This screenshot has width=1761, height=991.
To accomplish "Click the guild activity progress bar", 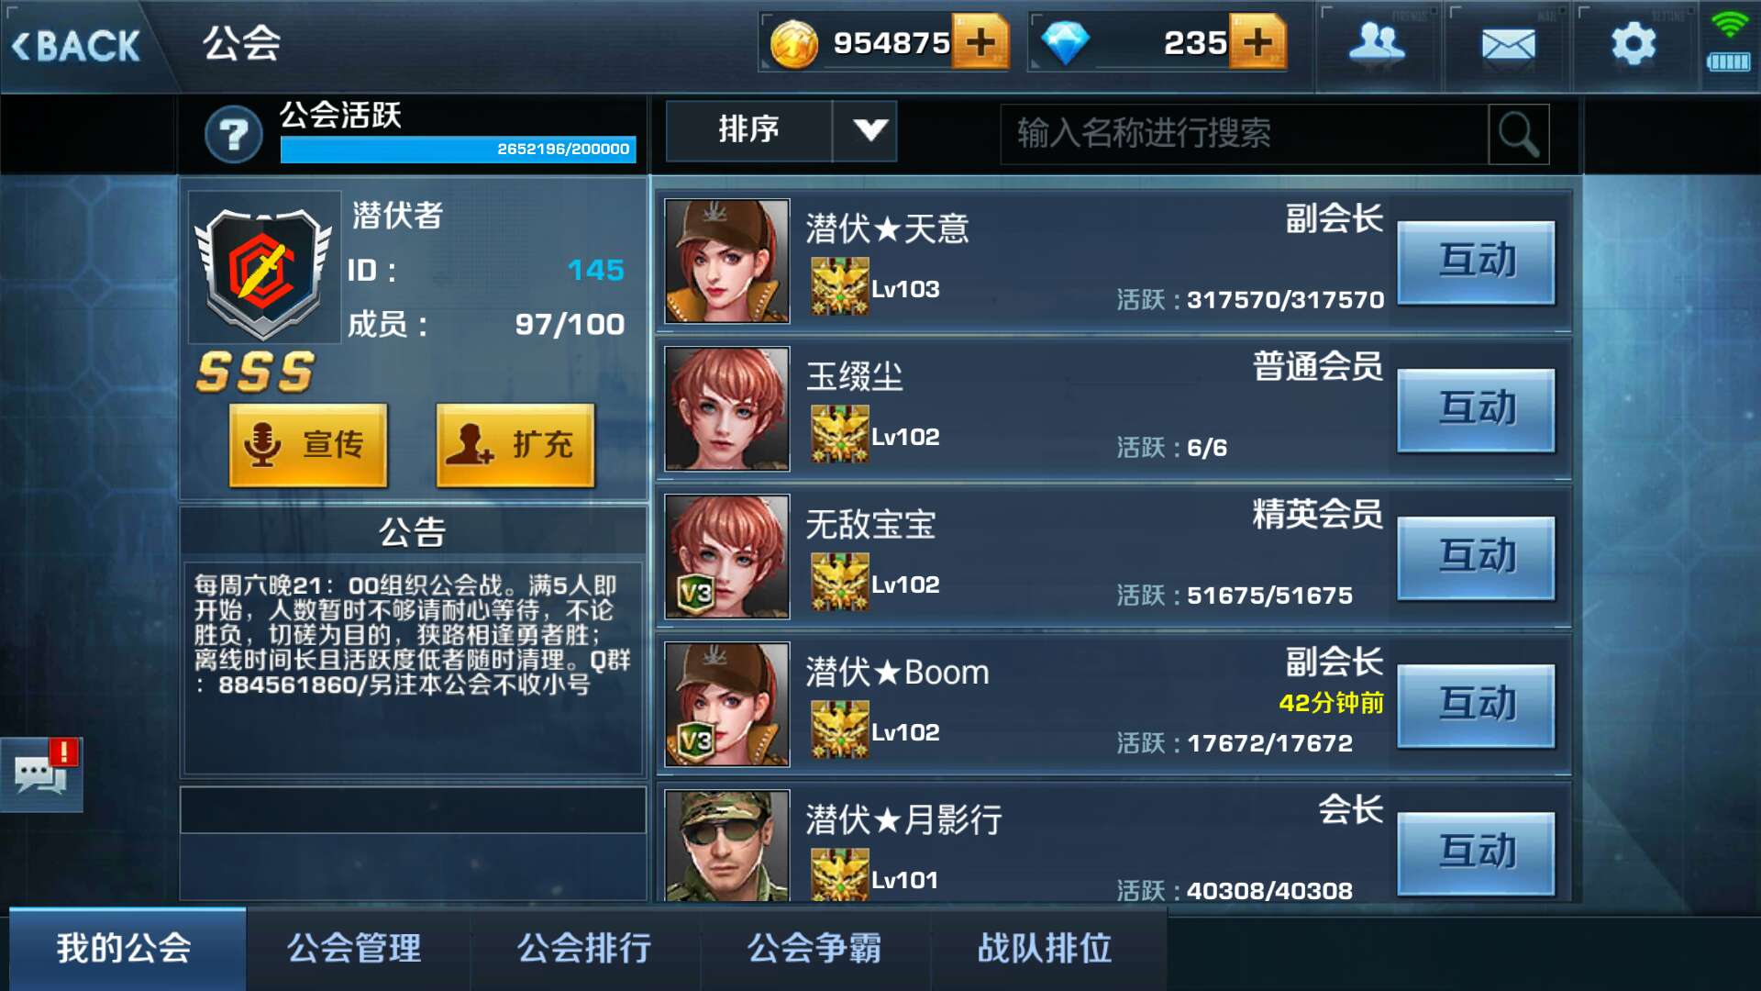I will 458,149.
